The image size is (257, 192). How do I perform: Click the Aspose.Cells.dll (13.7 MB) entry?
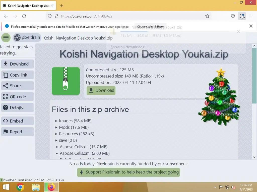84,147
